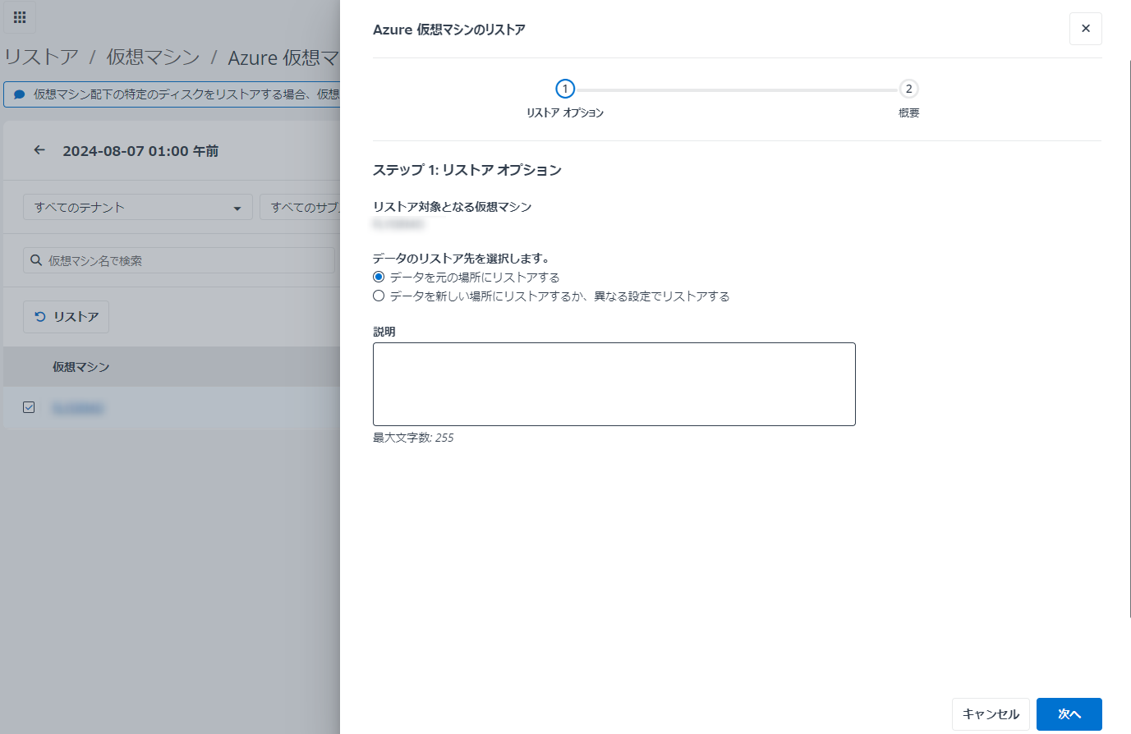Open the すべてのテナント dropdown

coord(138,208)
